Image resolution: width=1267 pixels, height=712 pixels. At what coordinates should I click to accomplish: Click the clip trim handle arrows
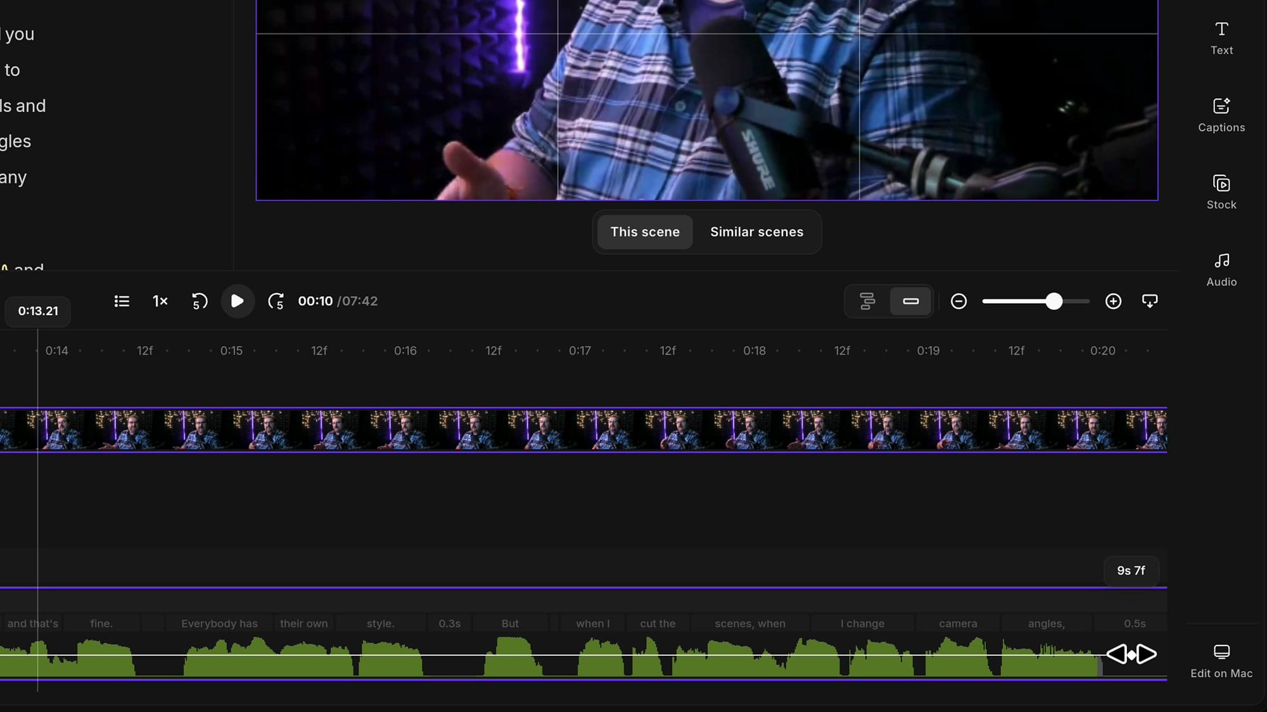coord(1131,654)
